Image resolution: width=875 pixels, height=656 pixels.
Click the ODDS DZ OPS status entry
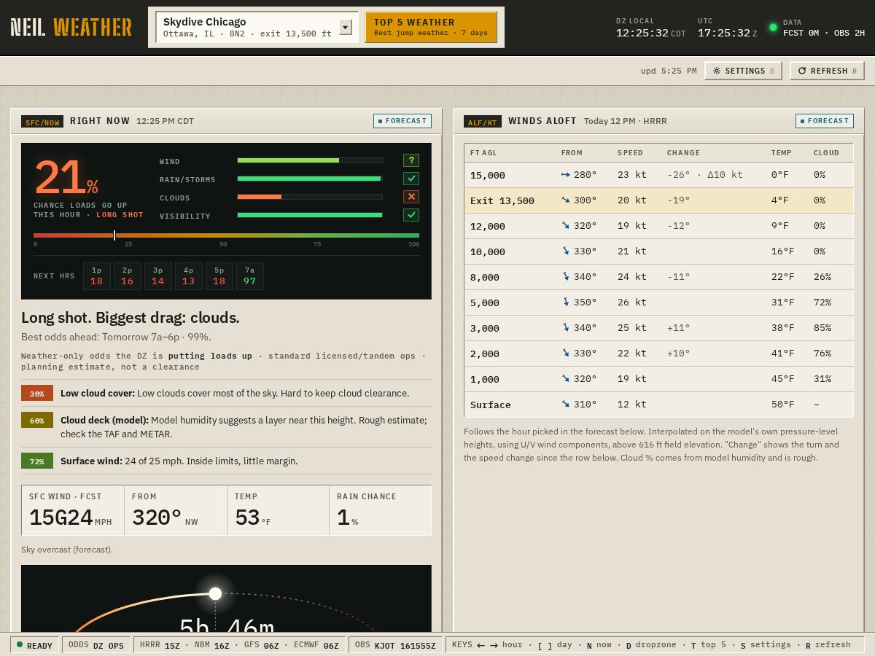(x=96, y=645)
